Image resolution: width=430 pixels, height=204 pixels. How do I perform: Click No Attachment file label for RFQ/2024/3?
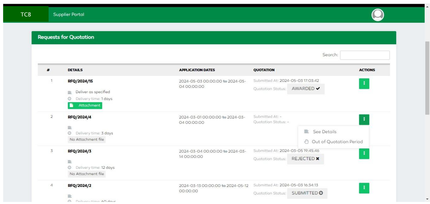tap(87, 174)
